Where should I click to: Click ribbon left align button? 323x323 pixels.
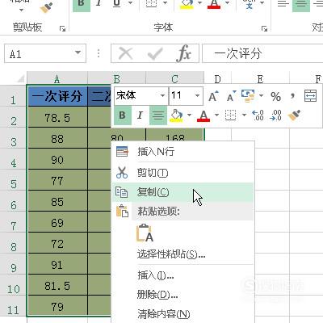click(x=283, y=4)
